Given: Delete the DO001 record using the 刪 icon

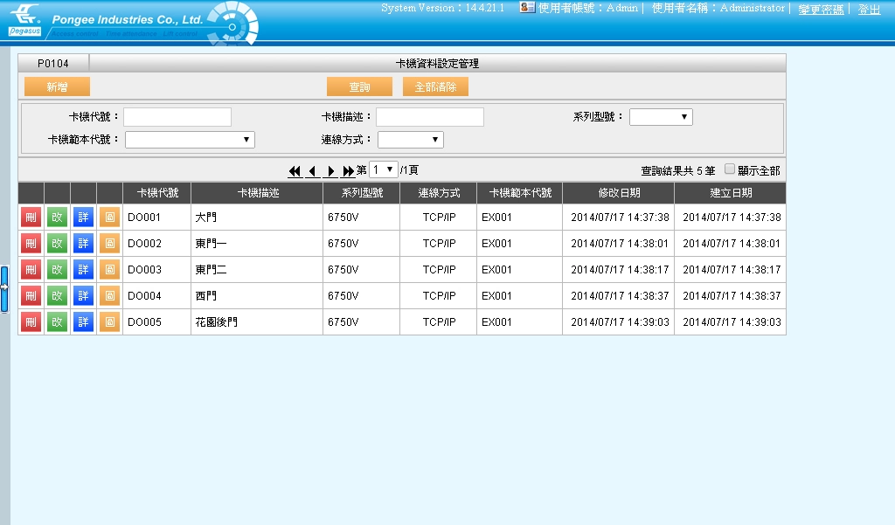Looking at the screenshot, I should pos(31,217).
